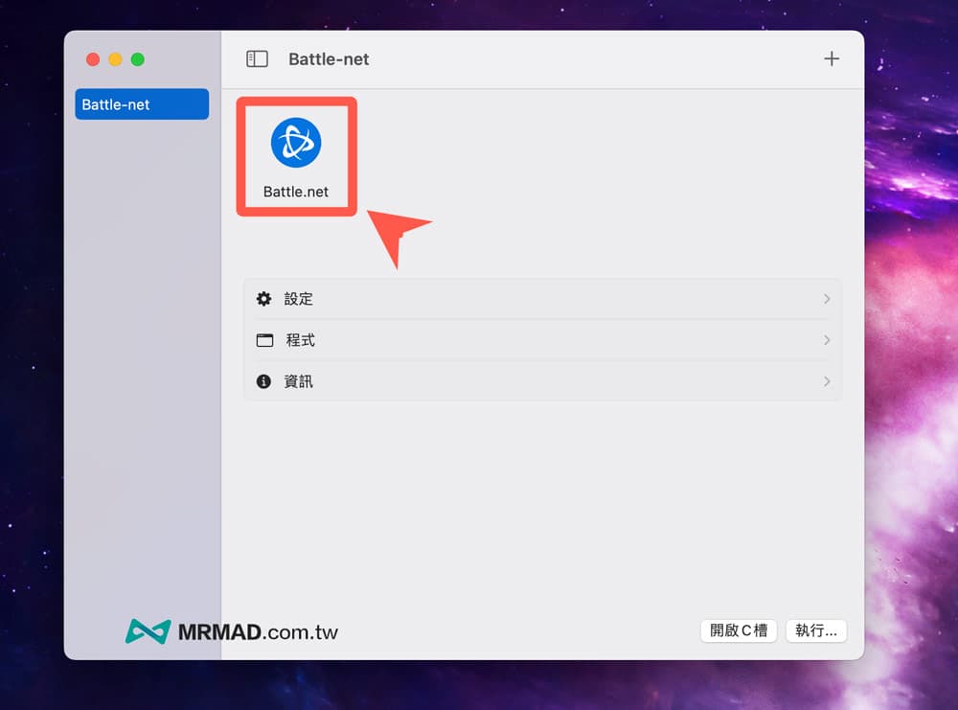Expand the 程式 row chevron

click(x=827, y=340)
